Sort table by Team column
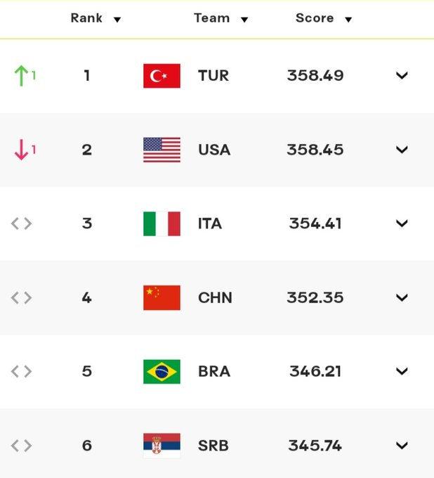Screen dimensions: 434x478 [221, 18]
